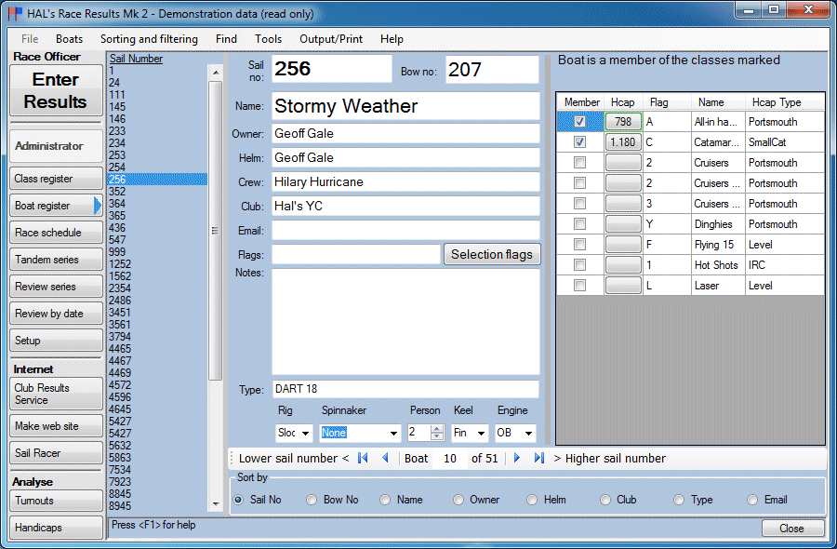
Task: Click Make web site button
Action: click(x=56, y=426)
